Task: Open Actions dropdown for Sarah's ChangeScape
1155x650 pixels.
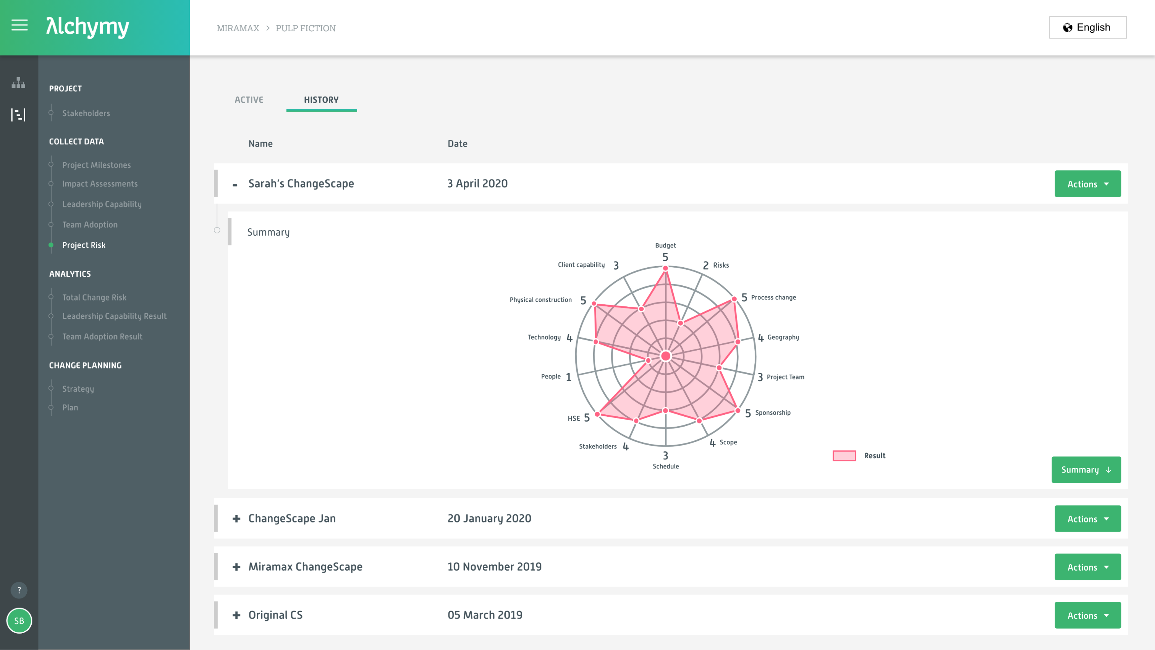Action: tap(1087, 184)
